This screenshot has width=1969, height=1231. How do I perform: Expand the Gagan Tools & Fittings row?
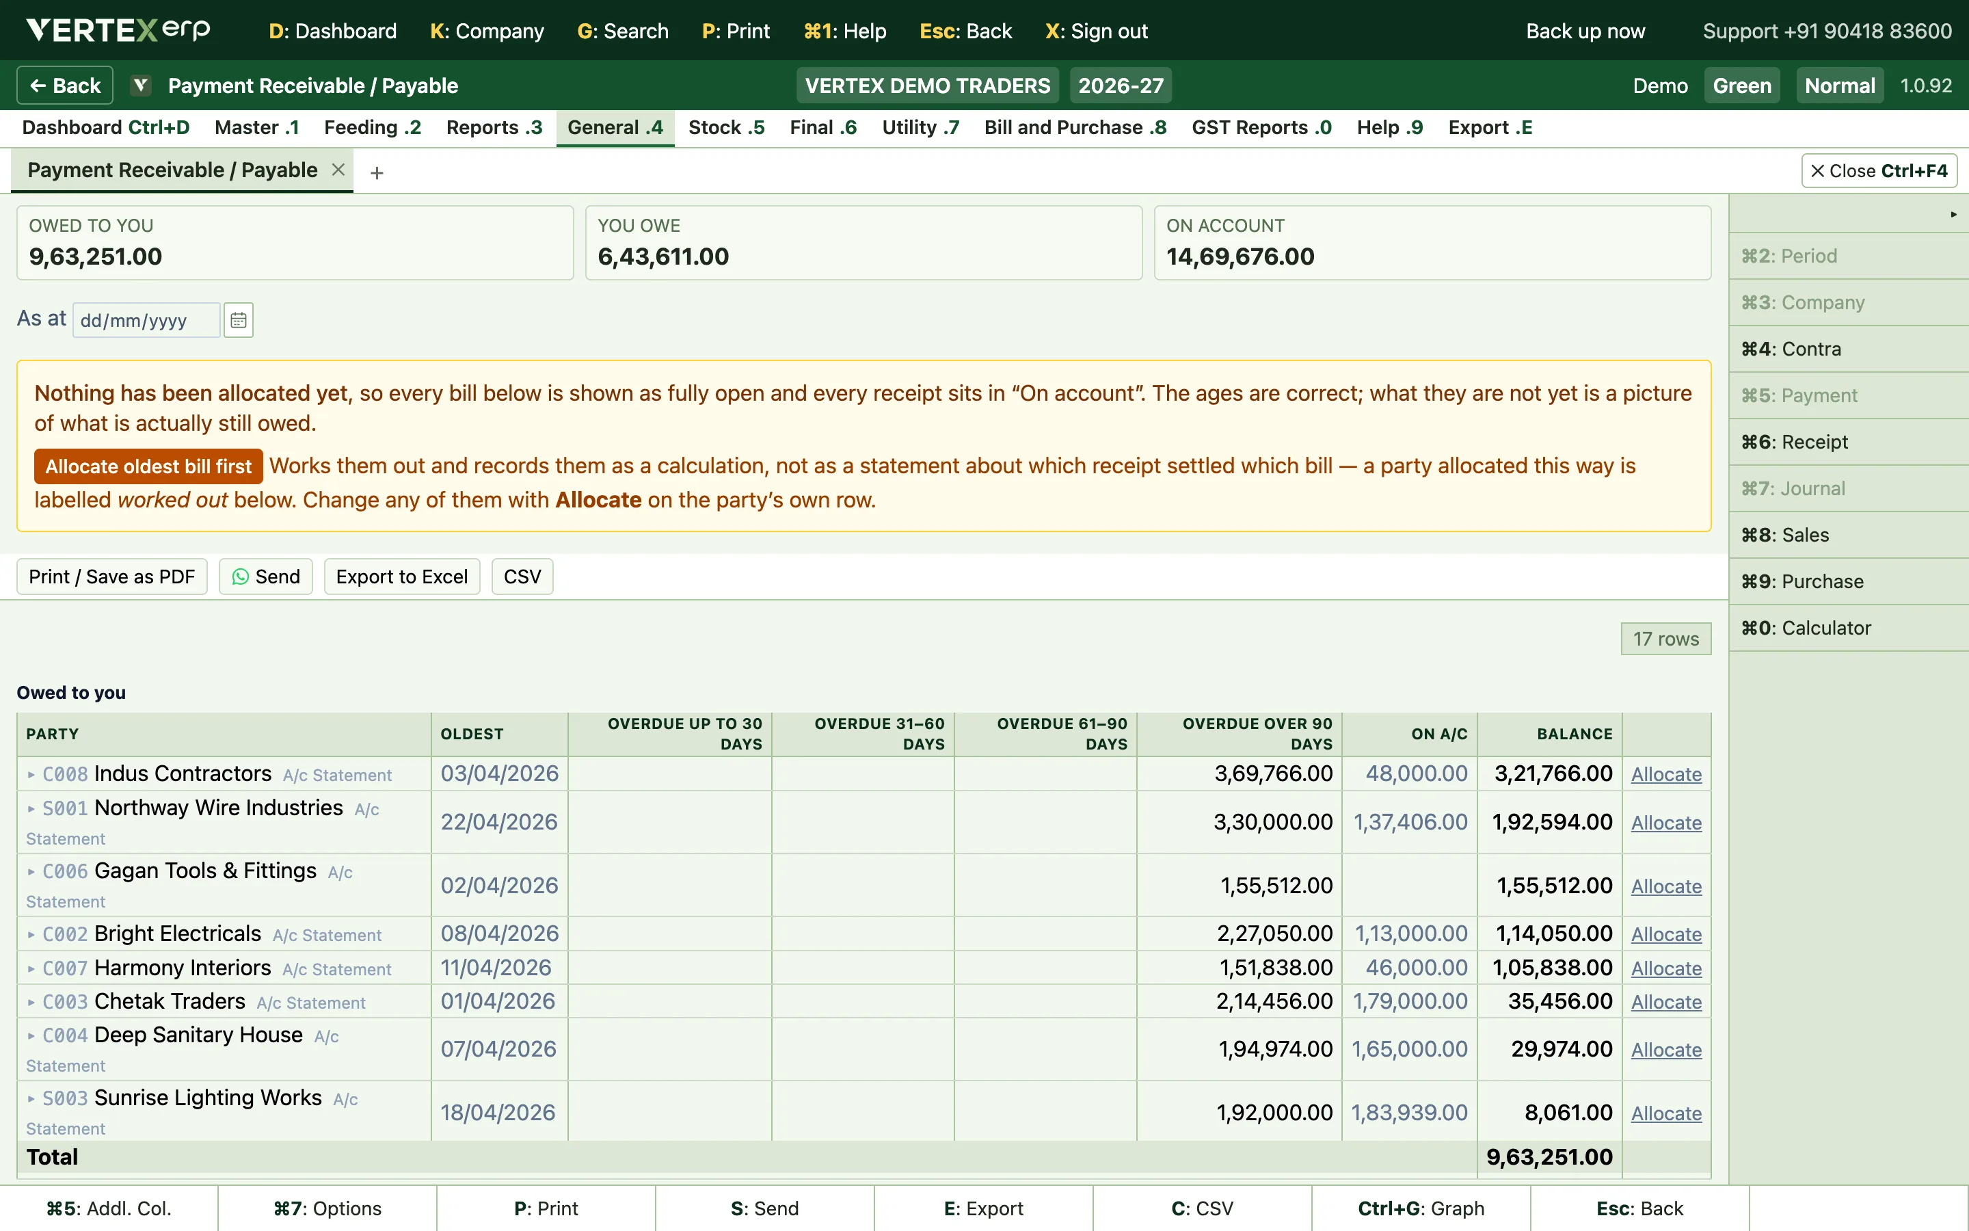click(31, 871)
